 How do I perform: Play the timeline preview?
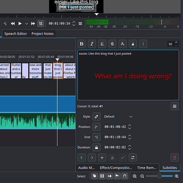click(x=20, y=23)
